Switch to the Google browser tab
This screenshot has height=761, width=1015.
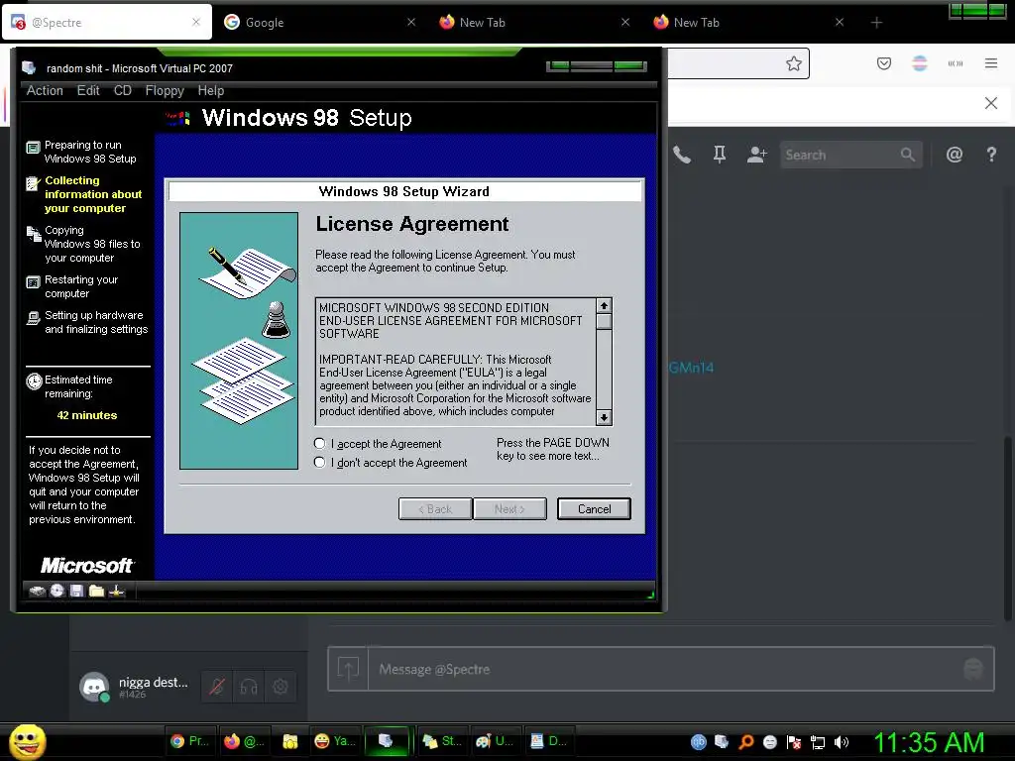click(320, 23)
